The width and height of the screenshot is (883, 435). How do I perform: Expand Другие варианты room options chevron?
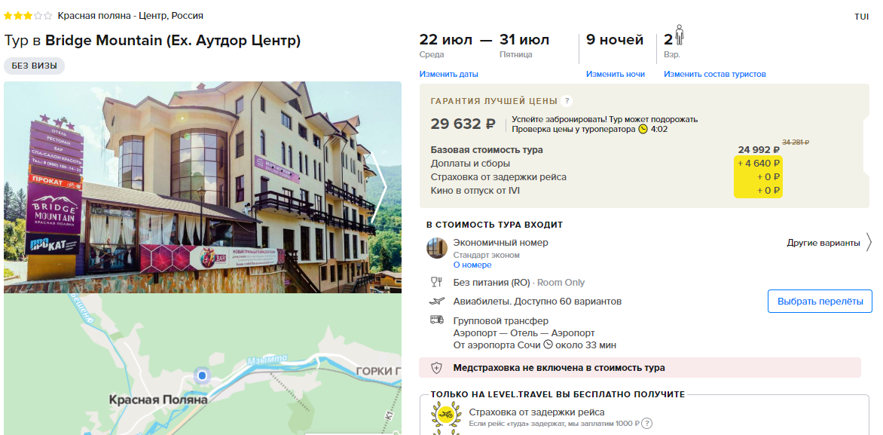click(869, 243)
